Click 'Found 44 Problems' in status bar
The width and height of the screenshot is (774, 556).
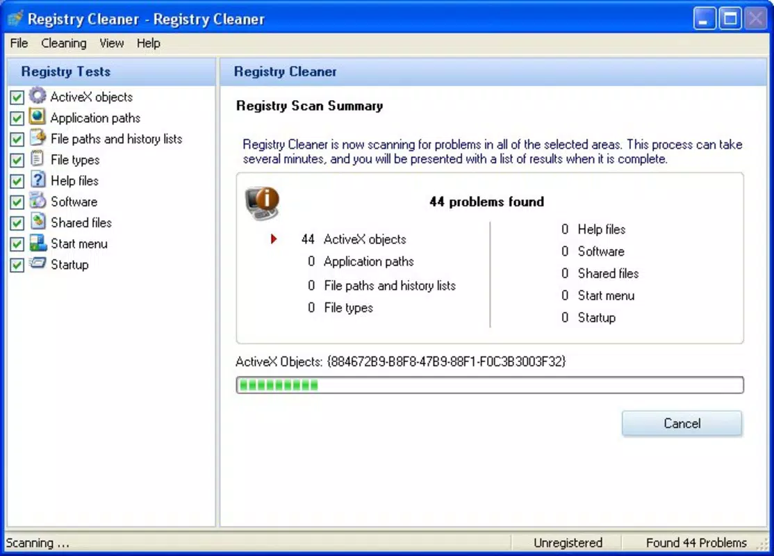(696, 543)
